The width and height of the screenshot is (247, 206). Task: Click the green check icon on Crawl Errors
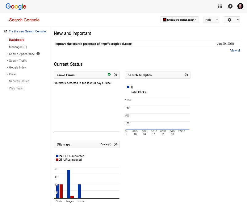109,74
